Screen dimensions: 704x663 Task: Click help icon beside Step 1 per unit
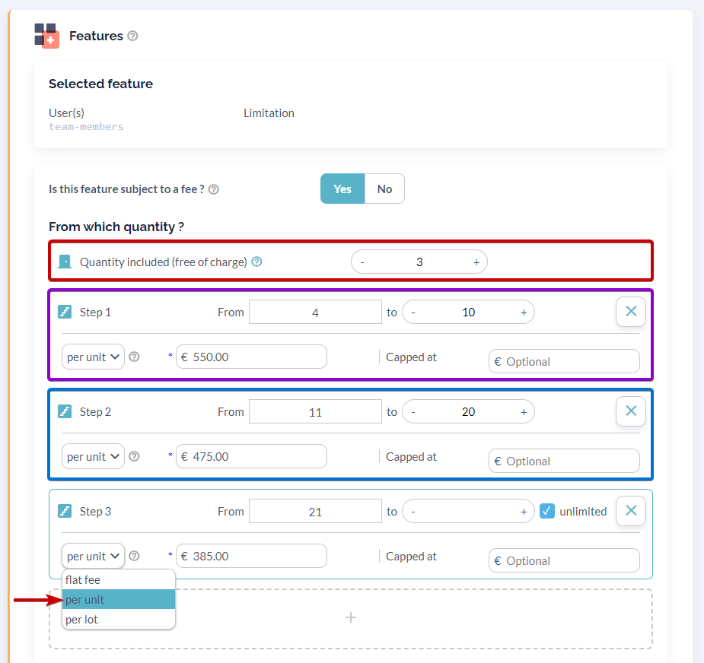(134, 357)
